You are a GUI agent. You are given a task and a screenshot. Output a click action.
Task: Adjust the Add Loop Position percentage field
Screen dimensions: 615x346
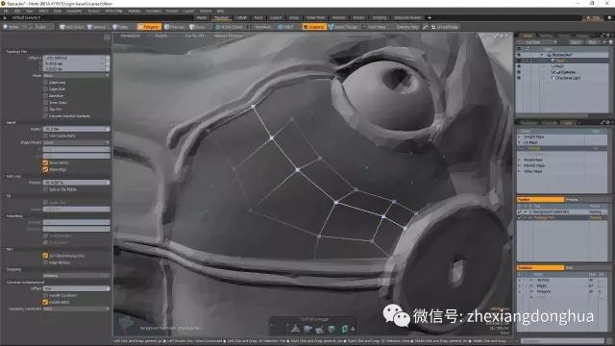(76, 183)
